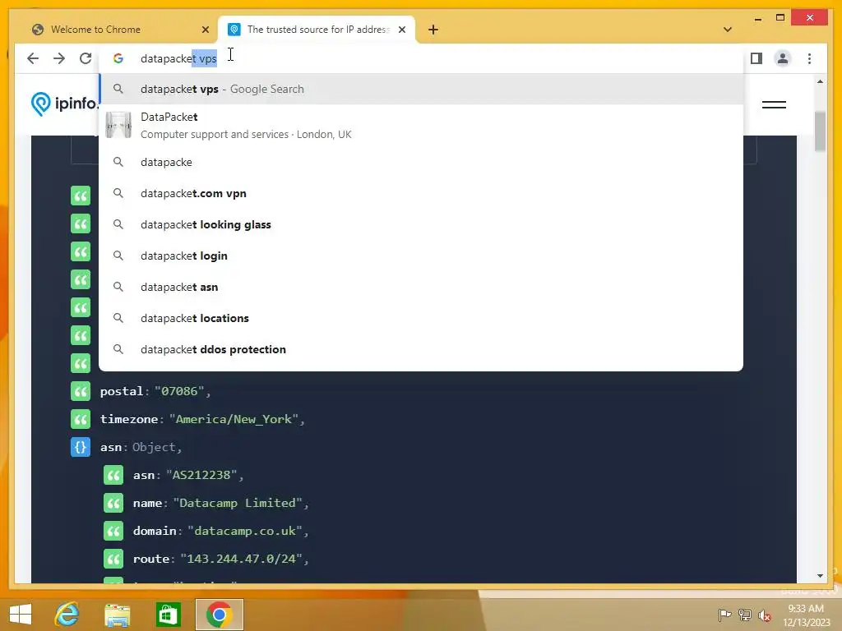Screen dimensions: 842x631
Task: Choose datapacket.com vpn suggestion
Action: (x=422, y=193)
